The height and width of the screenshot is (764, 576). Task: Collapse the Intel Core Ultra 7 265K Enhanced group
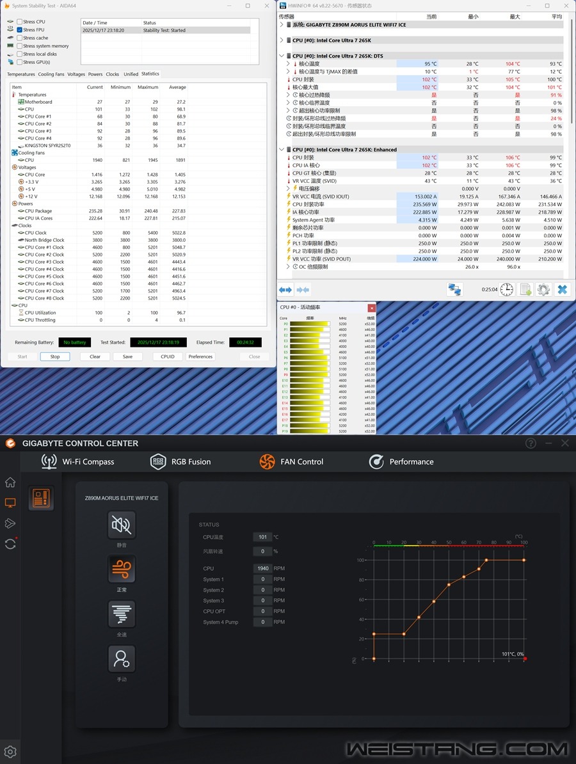tap(282, 150)
